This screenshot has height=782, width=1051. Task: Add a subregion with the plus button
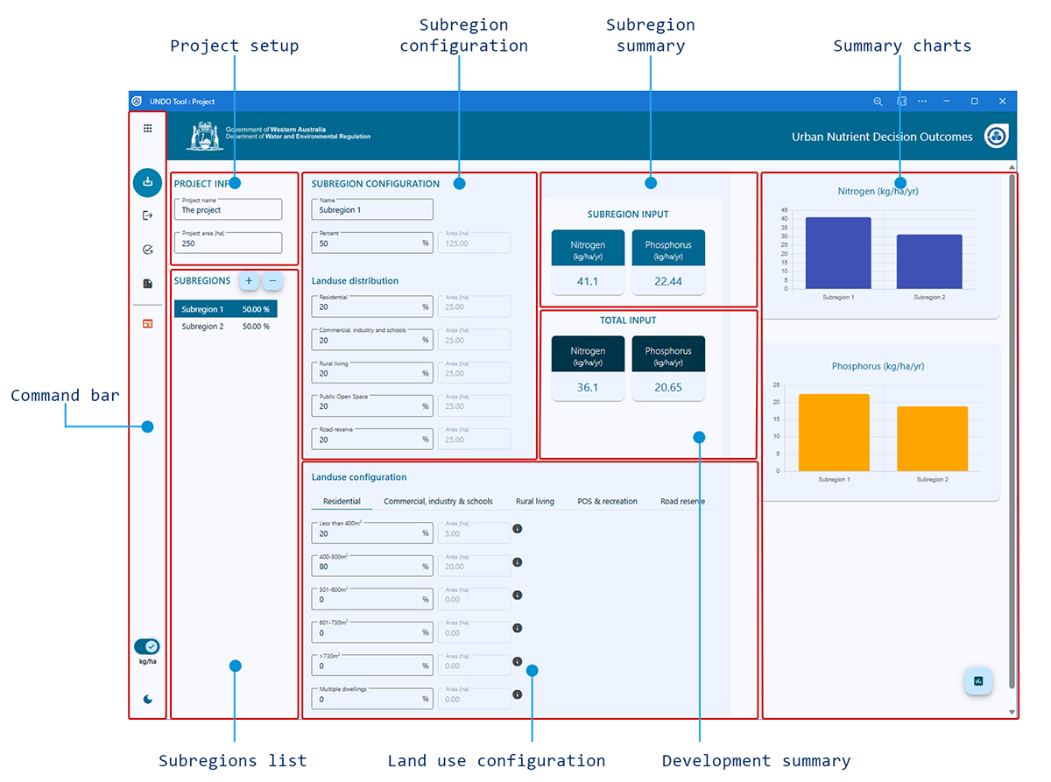(x=249, y=281)
